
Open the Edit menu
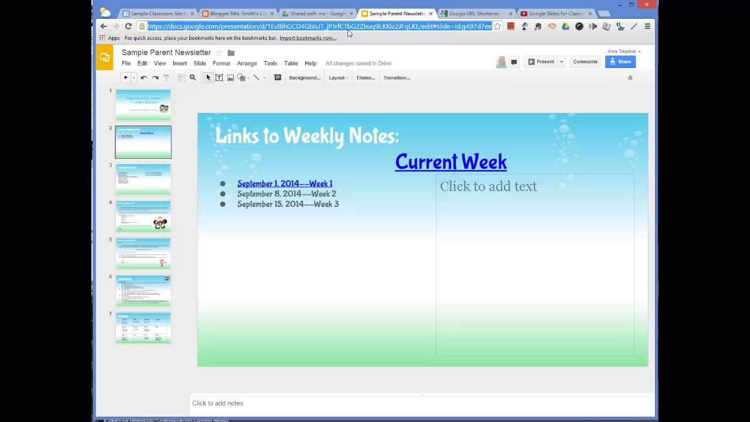coord(142,63)
